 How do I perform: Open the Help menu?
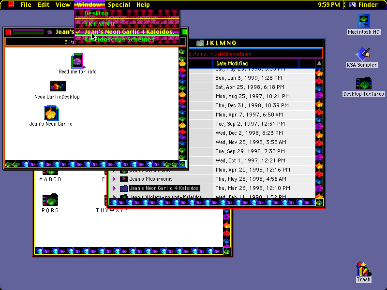pyautogui.click(x=143, y=4)
